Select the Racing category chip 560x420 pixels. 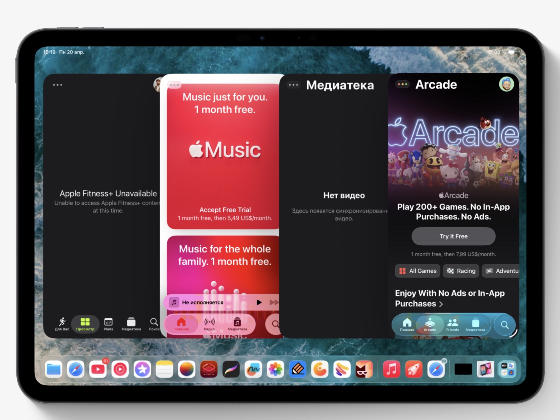click(461, 271)
